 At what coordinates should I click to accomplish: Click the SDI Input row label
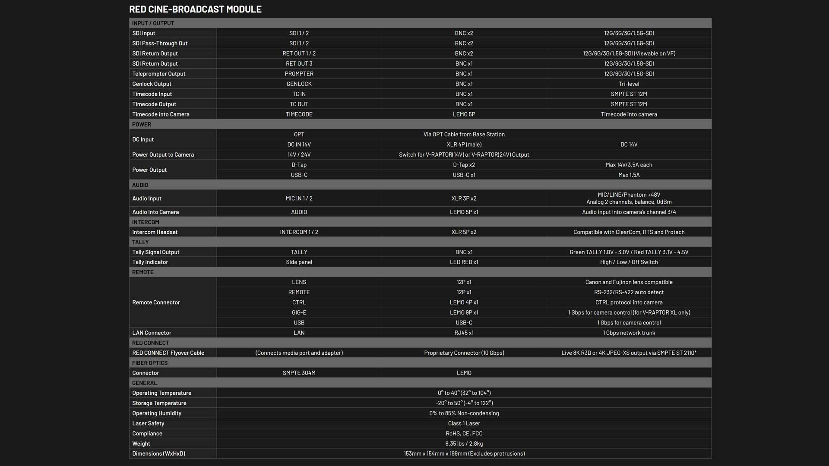click(144, 33)
